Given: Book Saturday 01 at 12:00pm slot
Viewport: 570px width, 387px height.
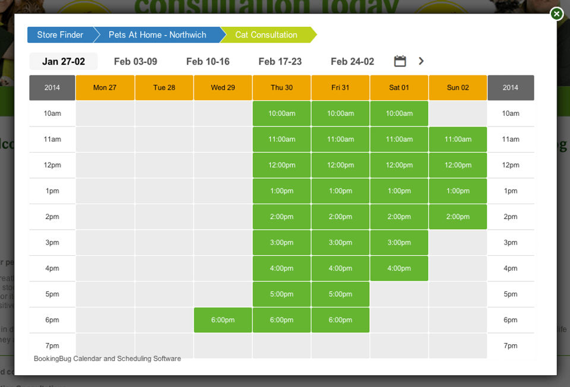Looking at the screenshot, I should click(399, 165).
